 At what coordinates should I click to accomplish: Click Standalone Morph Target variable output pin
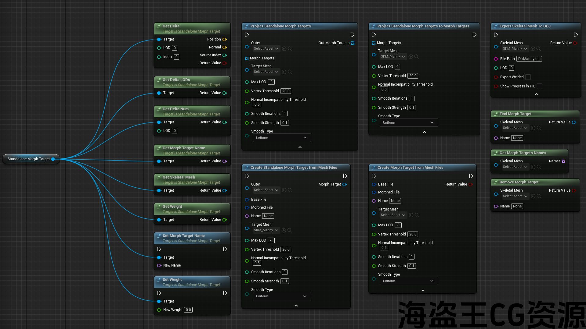pos(53,159)
